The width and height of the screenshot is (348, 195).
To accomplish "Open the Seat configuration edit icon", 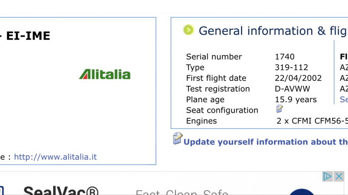I will click(279, 109).
